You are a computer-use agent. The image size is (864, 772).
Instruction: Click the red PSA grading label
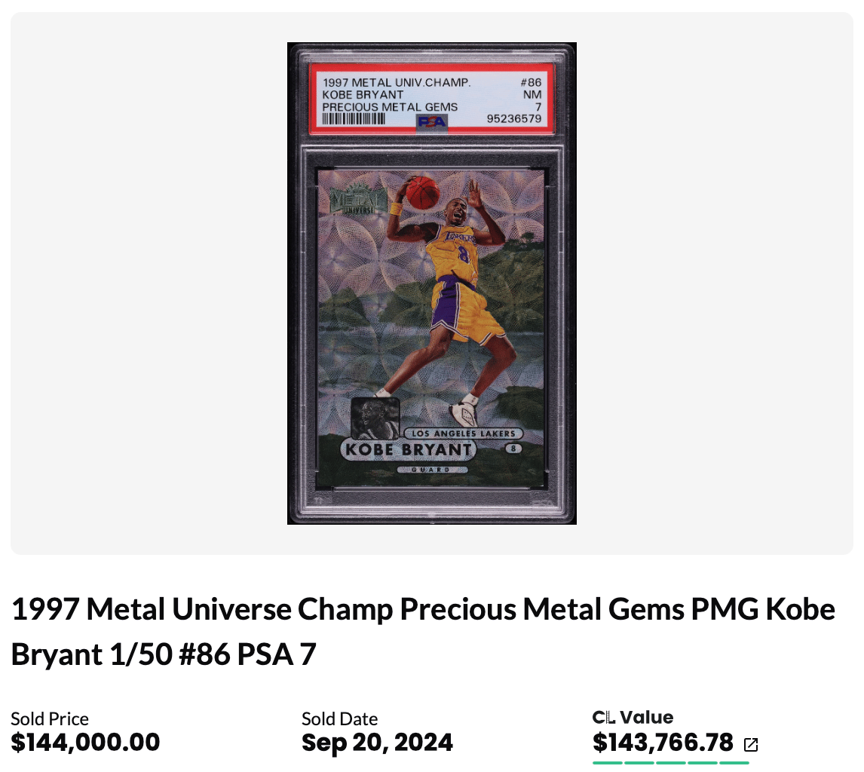[x=431, y=100]
